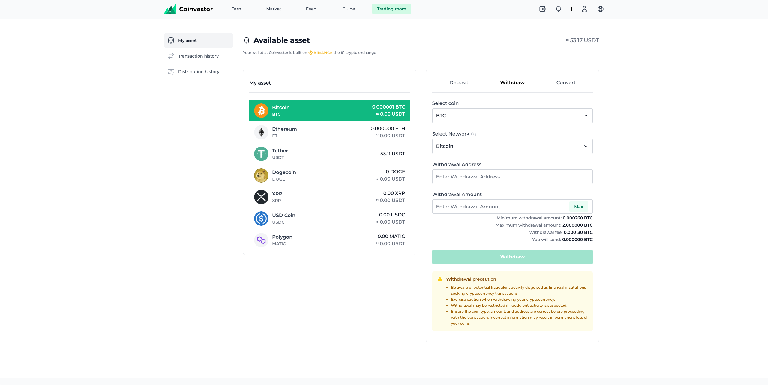768x385 pixels.
Task: Click the globe language icon
Action: tap(600, 9)
